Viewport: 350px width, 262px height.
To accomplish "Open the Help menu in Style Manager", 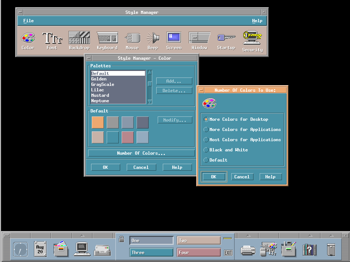I will click(257, 21).
